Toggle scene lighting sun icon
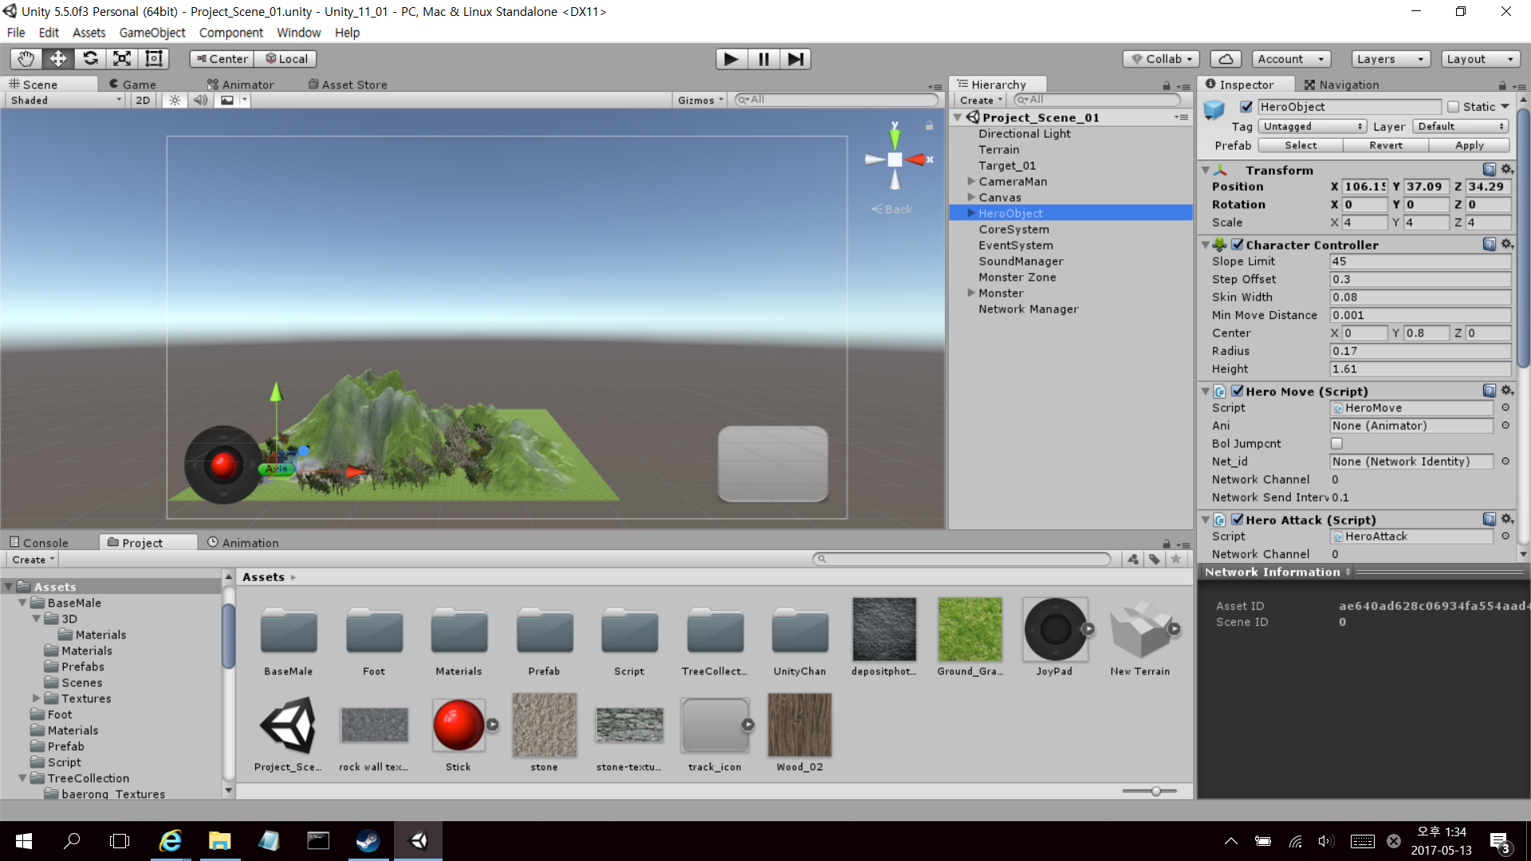Image resolution: width=1531 pixels, height=861 pixels. (x=175, y=100)
